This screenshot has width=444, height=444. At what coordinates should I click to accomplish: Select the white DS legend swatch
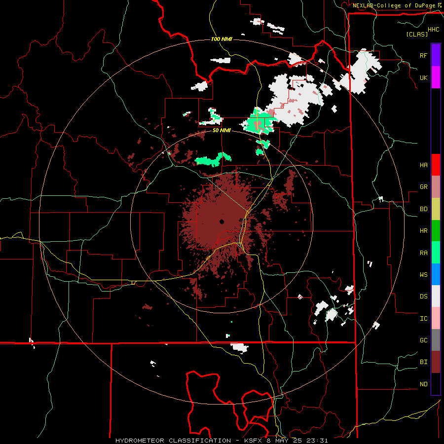tap(436, 296)
